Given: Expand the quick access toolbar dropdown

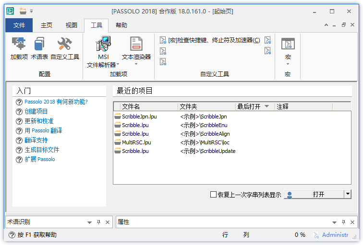Looking at the screenshot, I should click(32, 11).
